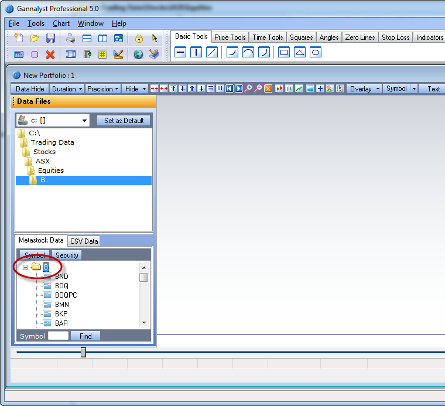This screenshot has width=445, height=406.
Task: Click the ruler and pencil drawing icon
Action: click(x=118, y=54)
